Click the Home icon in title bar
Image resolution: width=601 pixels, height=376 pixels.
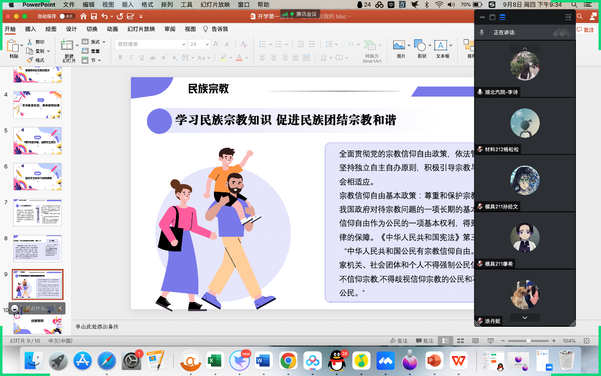pos(83,16)
